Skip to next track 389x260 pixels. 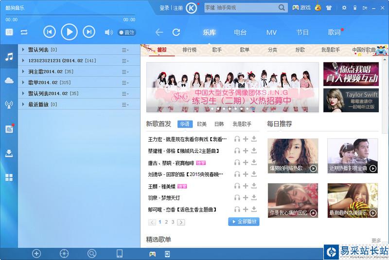pos(89,32)
